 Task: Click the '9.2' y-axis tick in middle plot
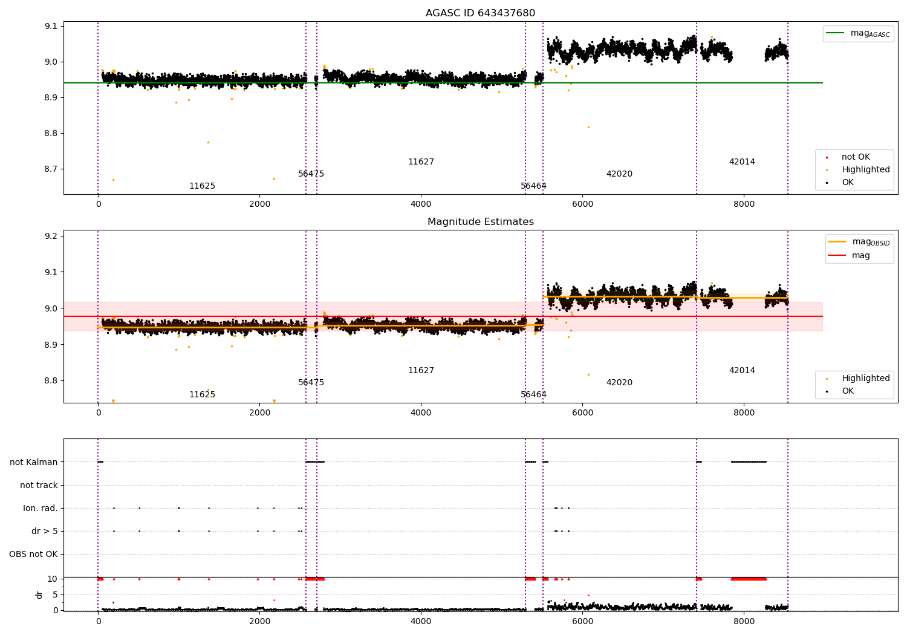click(51, 236)
